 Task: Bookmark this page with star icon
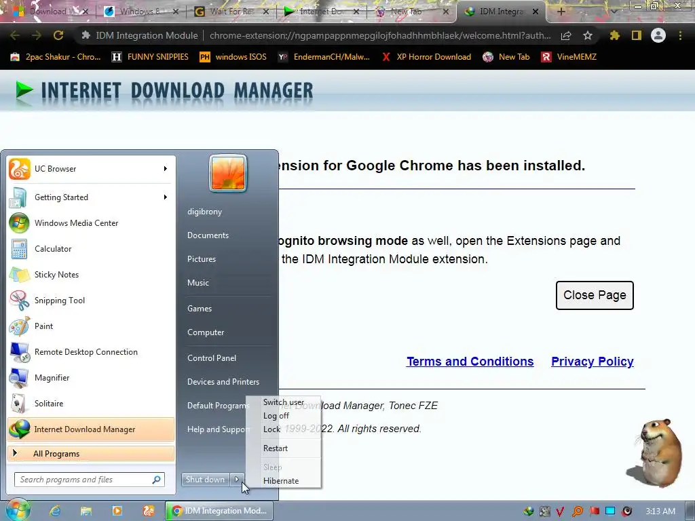588,35
